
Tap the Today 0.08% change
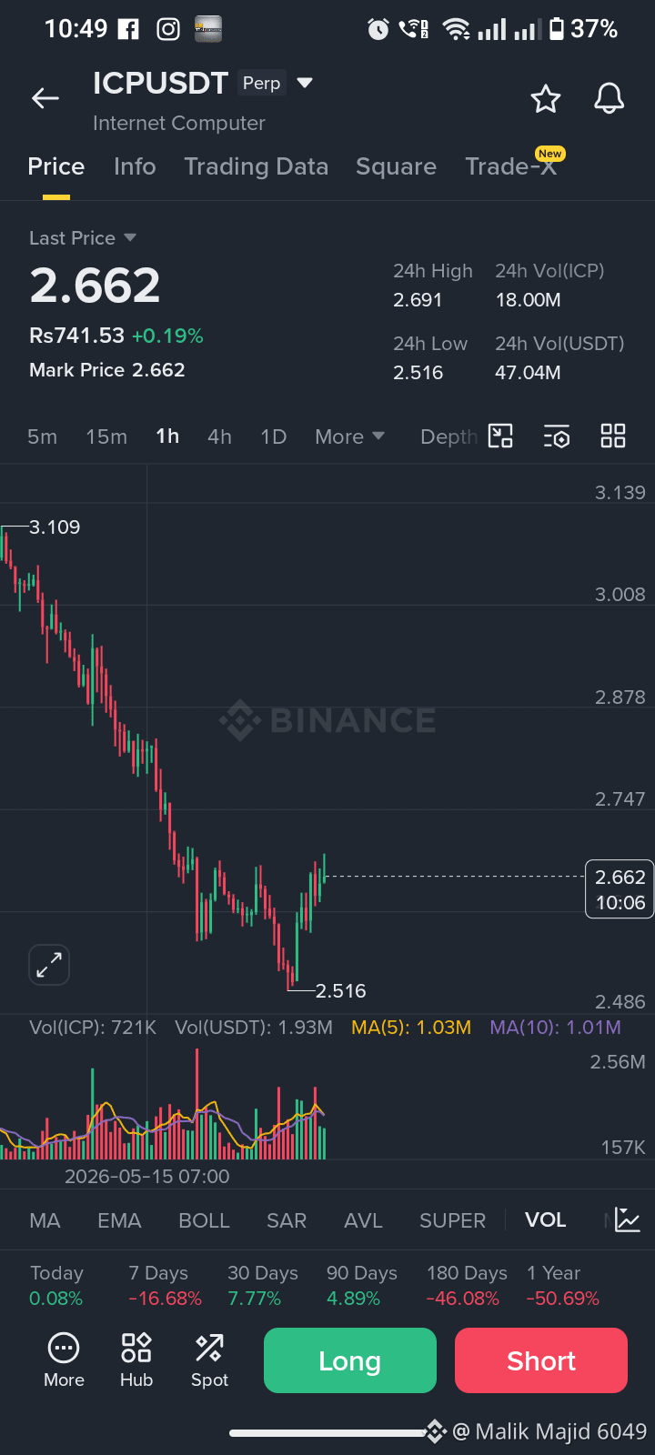point(56,1286)
